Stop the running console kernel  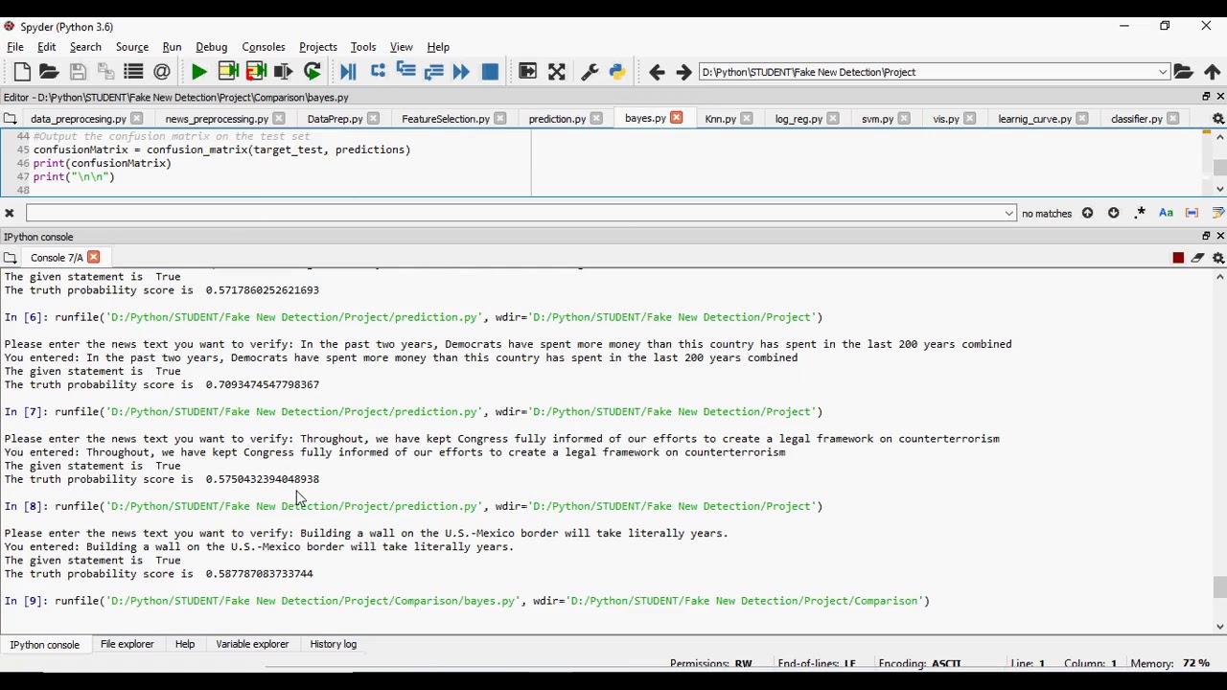tap(1178, 258)
